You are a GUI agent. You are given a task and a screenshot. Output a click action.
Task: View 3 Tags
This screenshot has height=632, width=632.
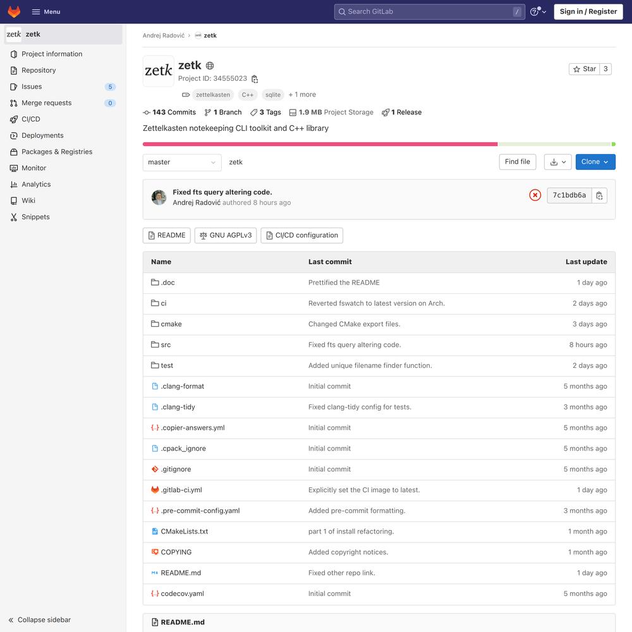265,112
